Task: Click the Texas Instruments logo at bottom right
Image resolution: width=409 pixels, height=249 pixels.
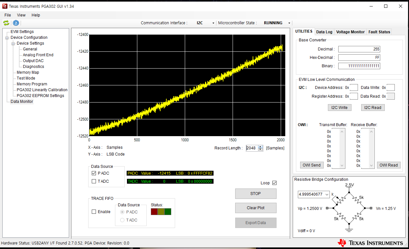Action: point(371,243)
